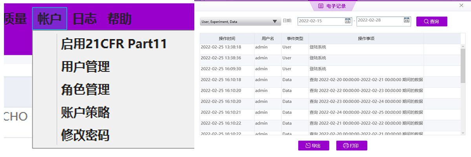Click the 电子记录 document icon in title

click(x=321, y=6)
